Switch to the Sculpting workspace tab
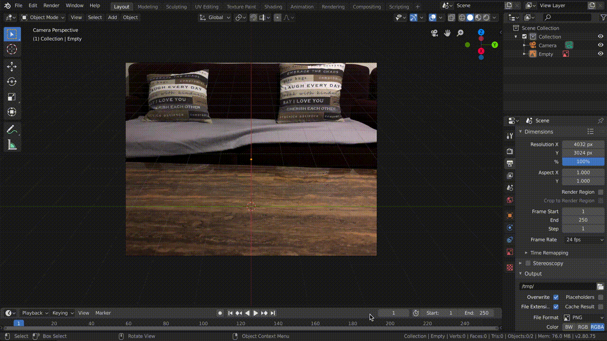Screen dimensions: 607x341 point(176,7)
